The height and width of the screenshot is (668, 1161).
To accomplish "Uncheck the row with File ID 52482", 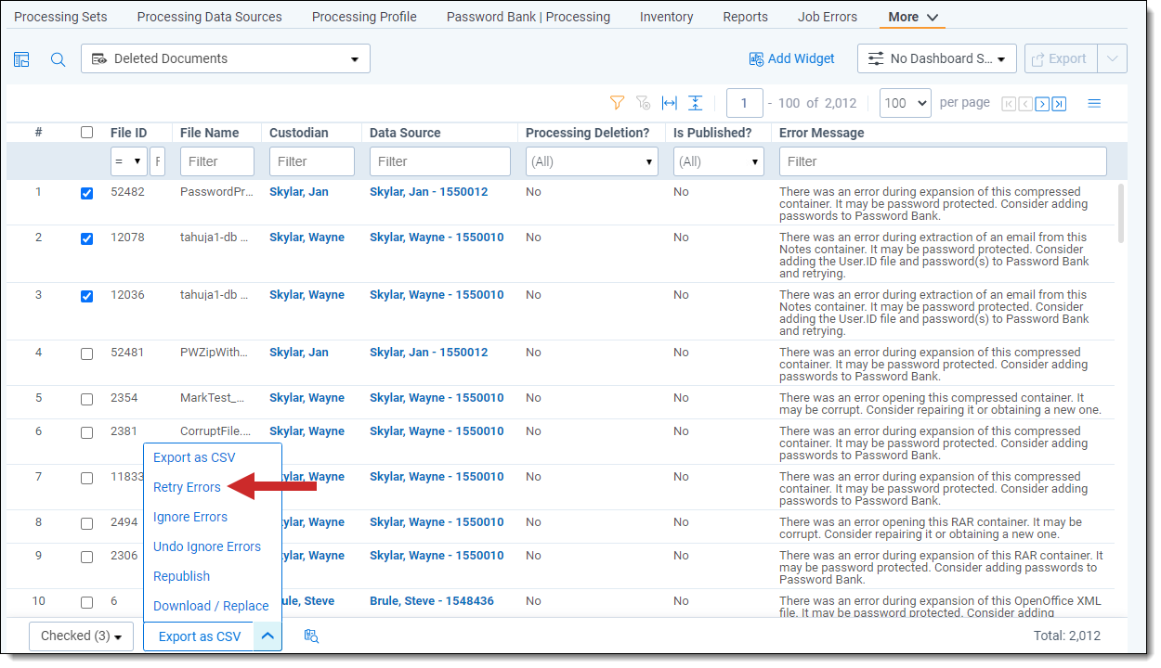I will pyautogui.click(x=86, y=193).
